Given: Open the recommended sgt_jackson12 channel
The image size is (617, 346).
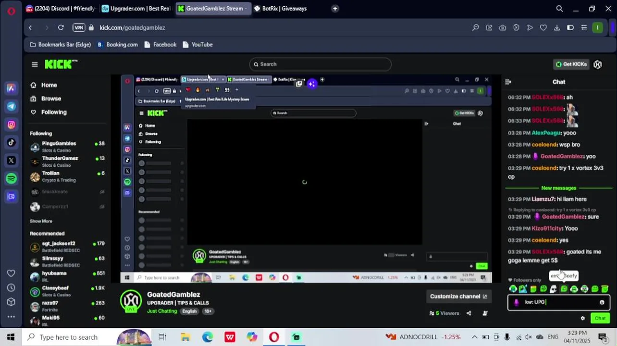Looking at the screenshot, I should (67, 247).
